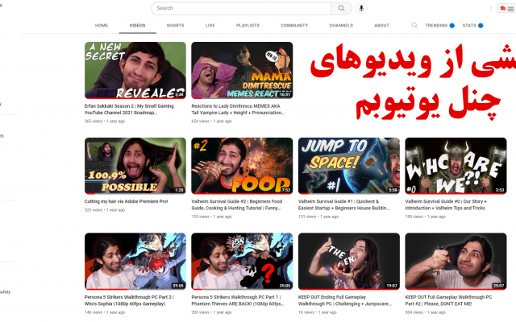Open Persona 5 Strikers Part 1 thumbnail
Screen dimensions: 516x322
click(242, 262)
